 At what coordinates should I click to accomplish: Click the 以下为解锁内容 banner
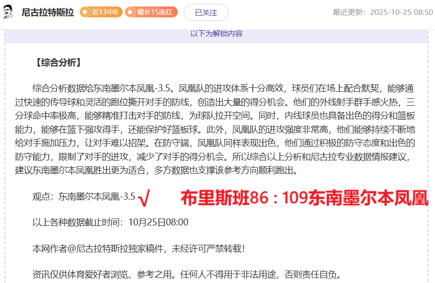click(x=216, y=34)
